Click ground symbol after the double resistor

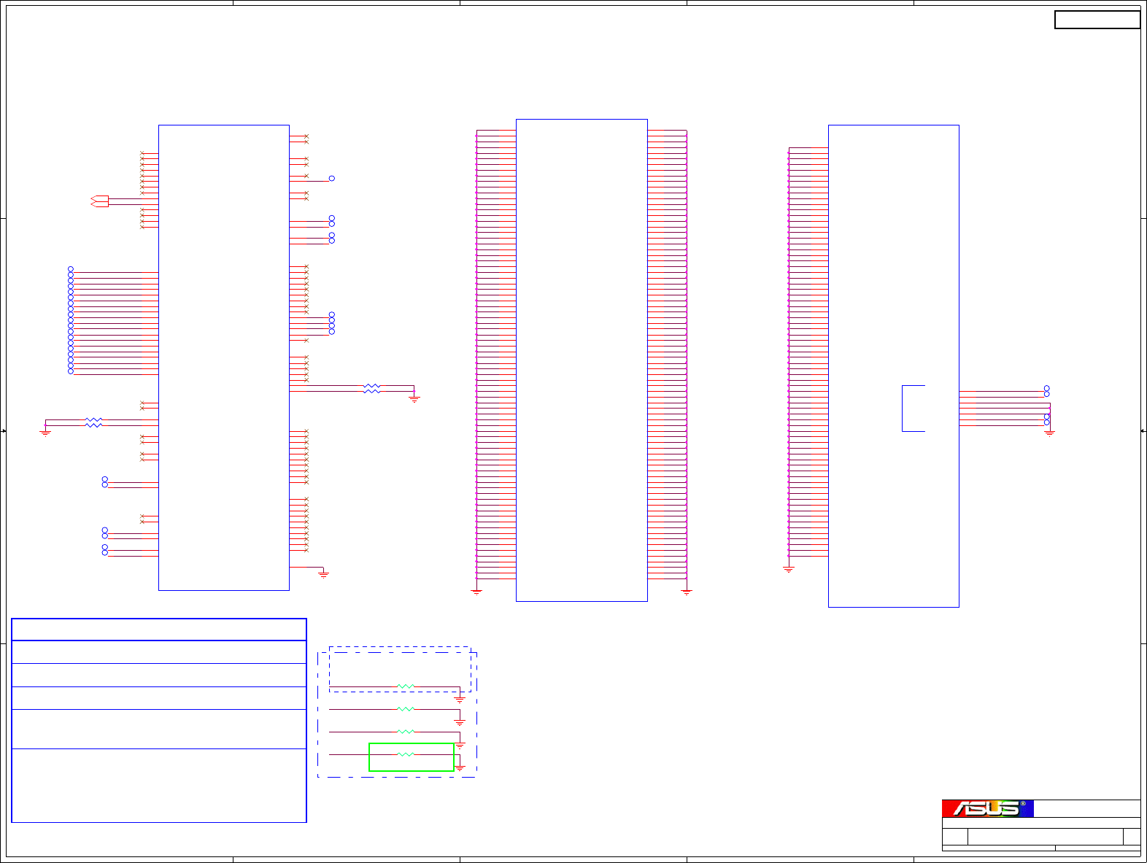414,399
